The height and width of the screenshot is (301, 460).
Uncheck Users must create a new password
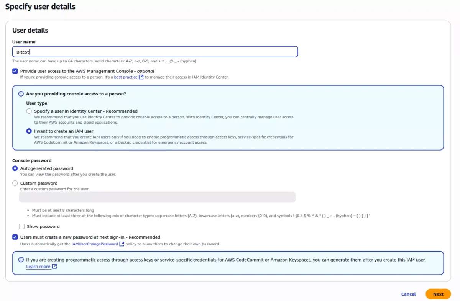point(15,237)
